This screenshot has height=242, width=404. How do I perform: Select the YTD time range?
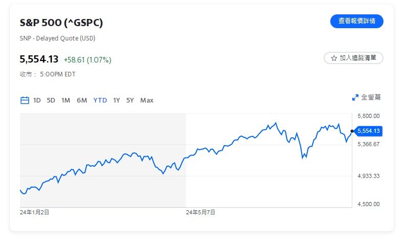coord(100,100)
